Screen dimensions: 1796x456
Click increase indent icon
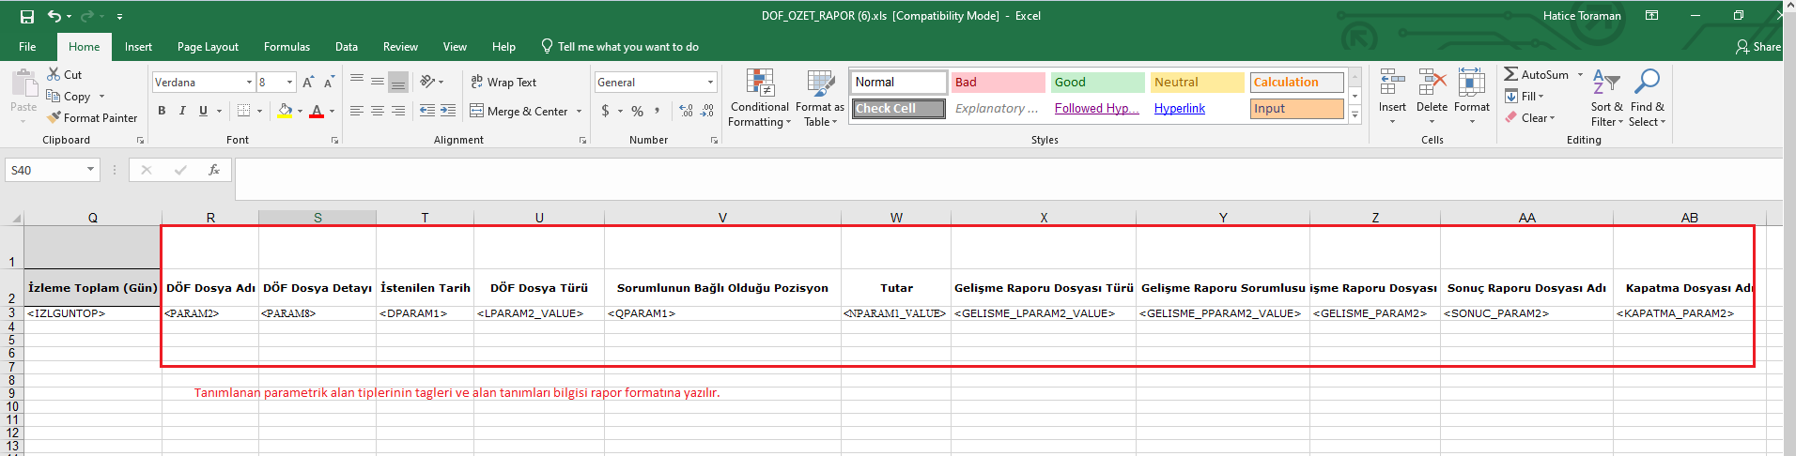449,111
